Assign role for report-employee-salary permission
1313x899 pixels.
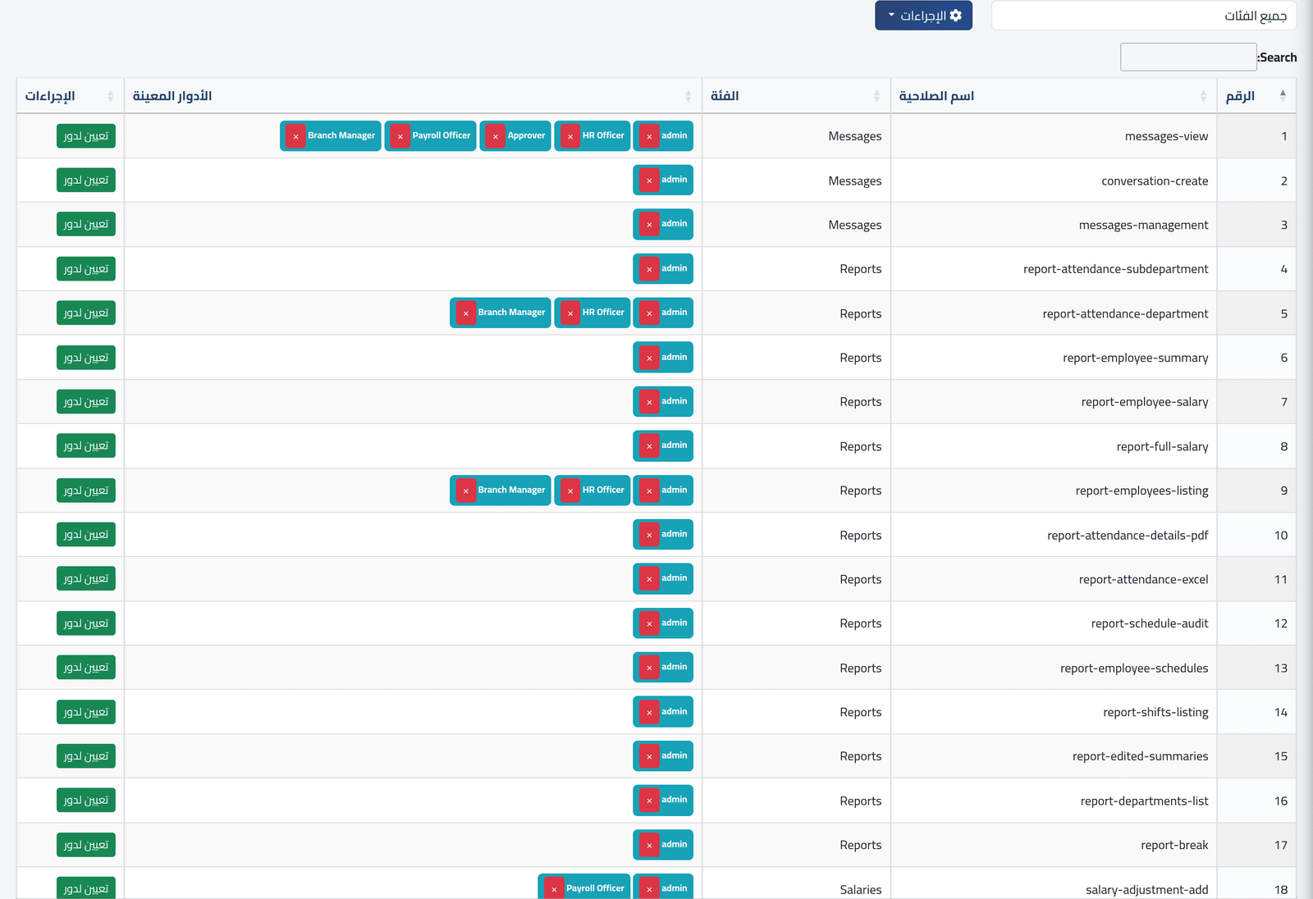coord(86,402)
